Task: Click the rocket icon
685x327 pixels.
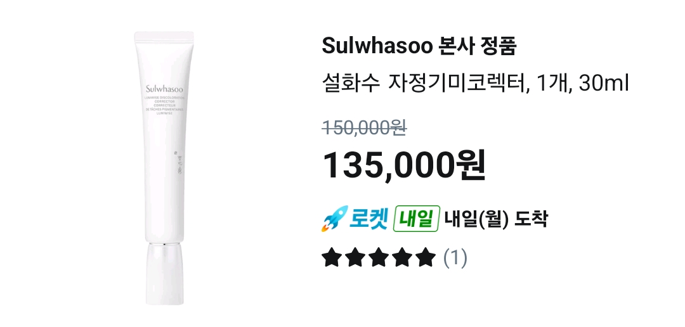Action: coord(335,218)
